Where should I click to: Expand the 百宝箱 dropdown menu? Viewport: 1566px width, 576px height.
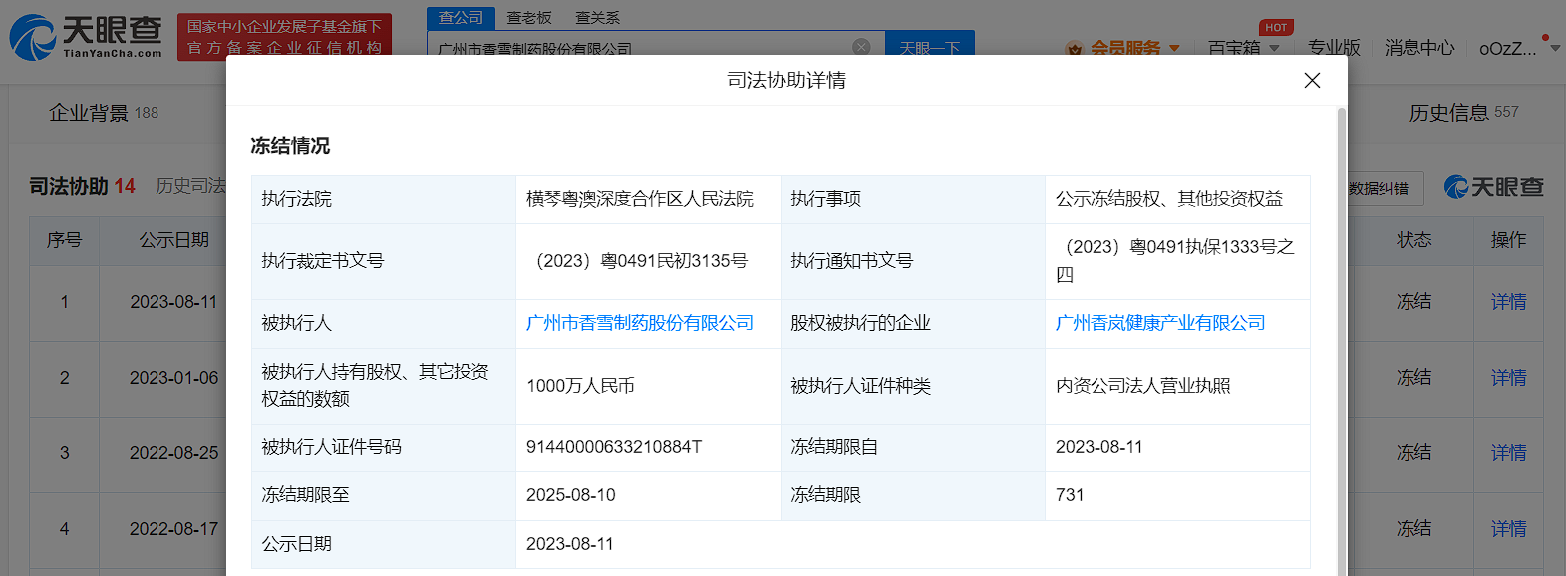[1273, 48]
